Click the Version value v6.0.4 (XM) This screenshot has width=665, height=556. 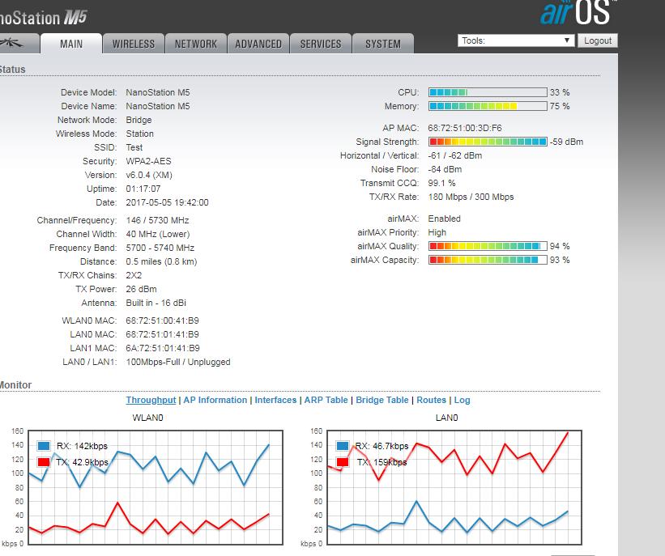tap(149, 175)
